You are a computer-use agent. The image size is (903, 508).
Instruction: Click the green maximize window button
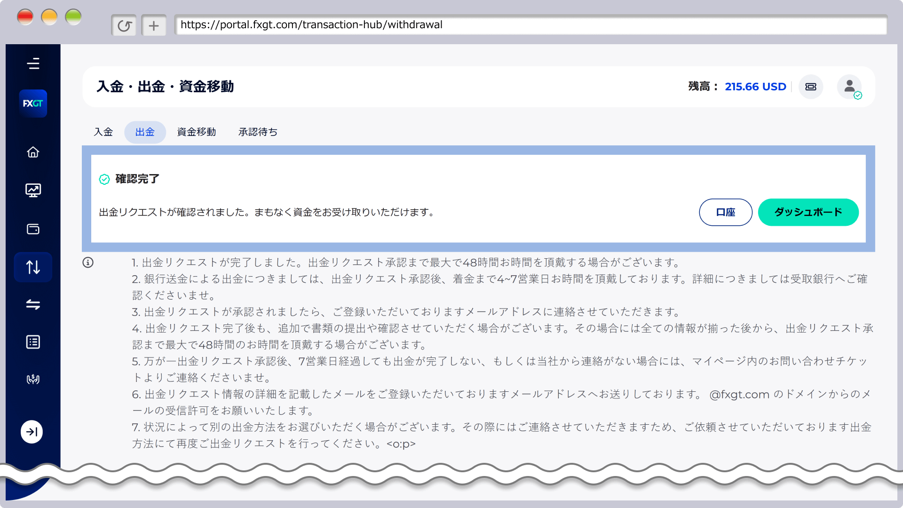click(73, 17)
